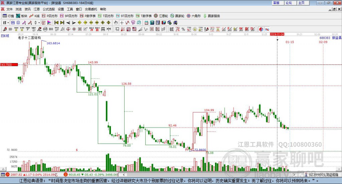Jump to last bar with skip-to-end icon

coord(62,23)
